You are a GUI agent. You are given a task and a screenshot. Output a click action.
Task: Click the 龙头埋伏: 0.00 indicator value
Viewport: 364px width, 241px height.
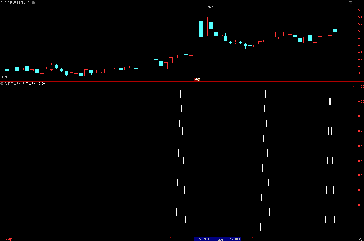click(x=35, y=84)
